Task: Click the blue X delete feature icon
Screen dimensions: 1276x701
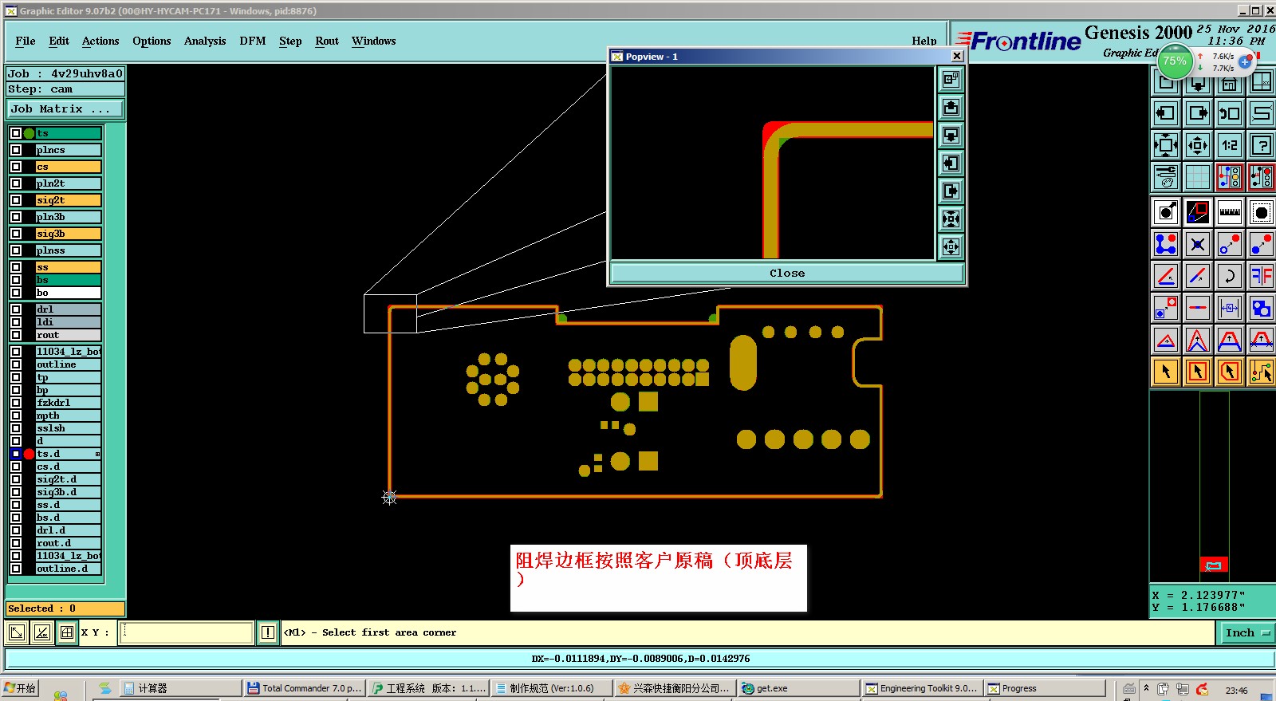Action: click(1198, 244)
